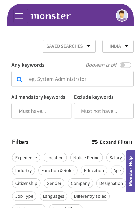
Task: Click the Expand Filters checklist icon
Action: [x=95, y=142]
